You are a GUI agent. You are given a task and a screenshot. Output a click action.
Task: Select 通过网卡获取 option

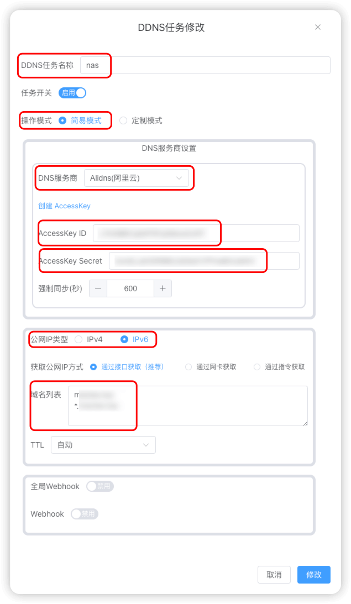click(211, 367)
